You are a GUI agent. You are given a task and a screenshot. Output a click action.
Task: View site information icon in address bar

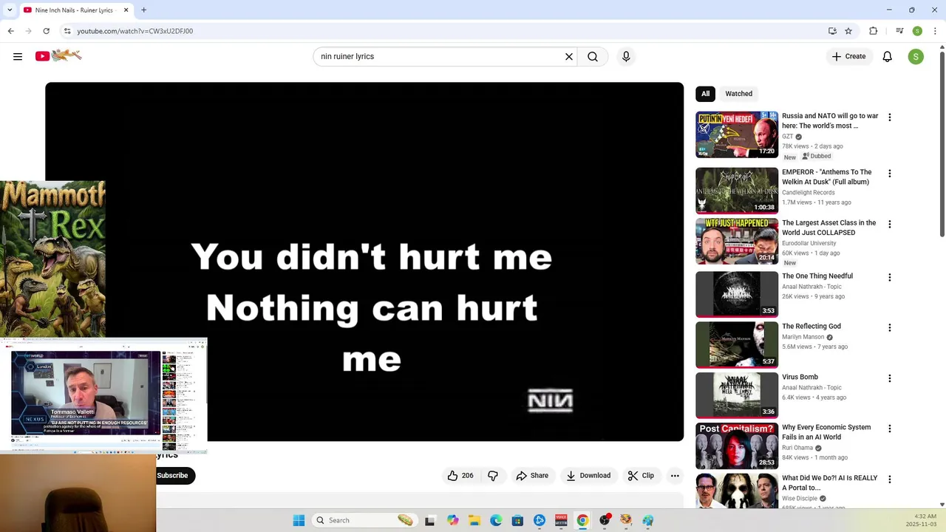tap(67, 31)
